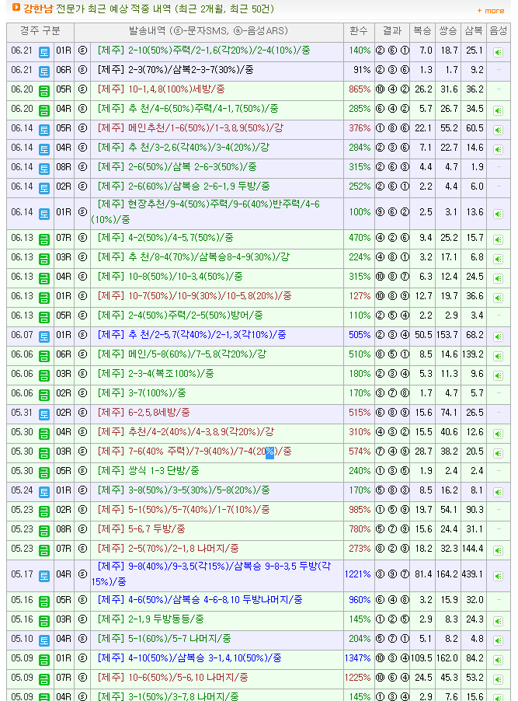Click Saturday icon for 05.24 01R row

[44, 491]
